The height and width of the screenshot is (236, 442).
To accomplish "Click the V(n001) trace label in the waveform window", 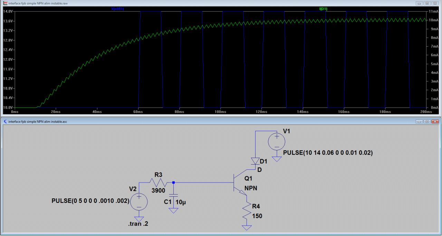I will 117,8.
